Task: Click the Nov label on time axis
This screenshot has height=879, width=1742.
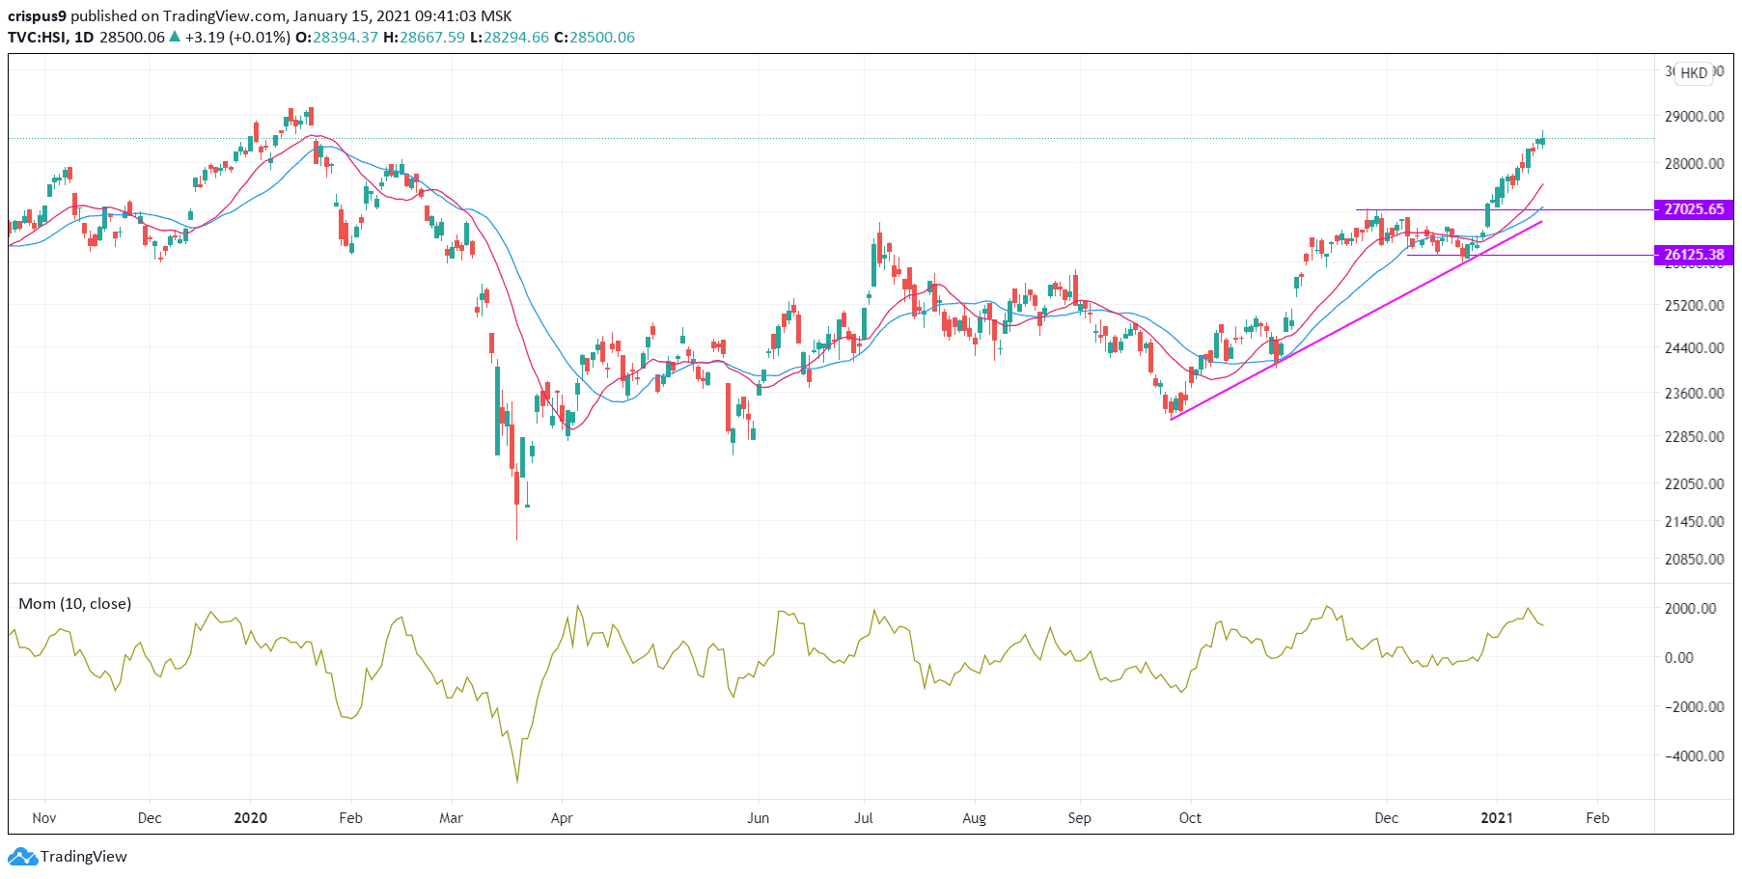Action: pyautogui.click(x=44, y=818)
